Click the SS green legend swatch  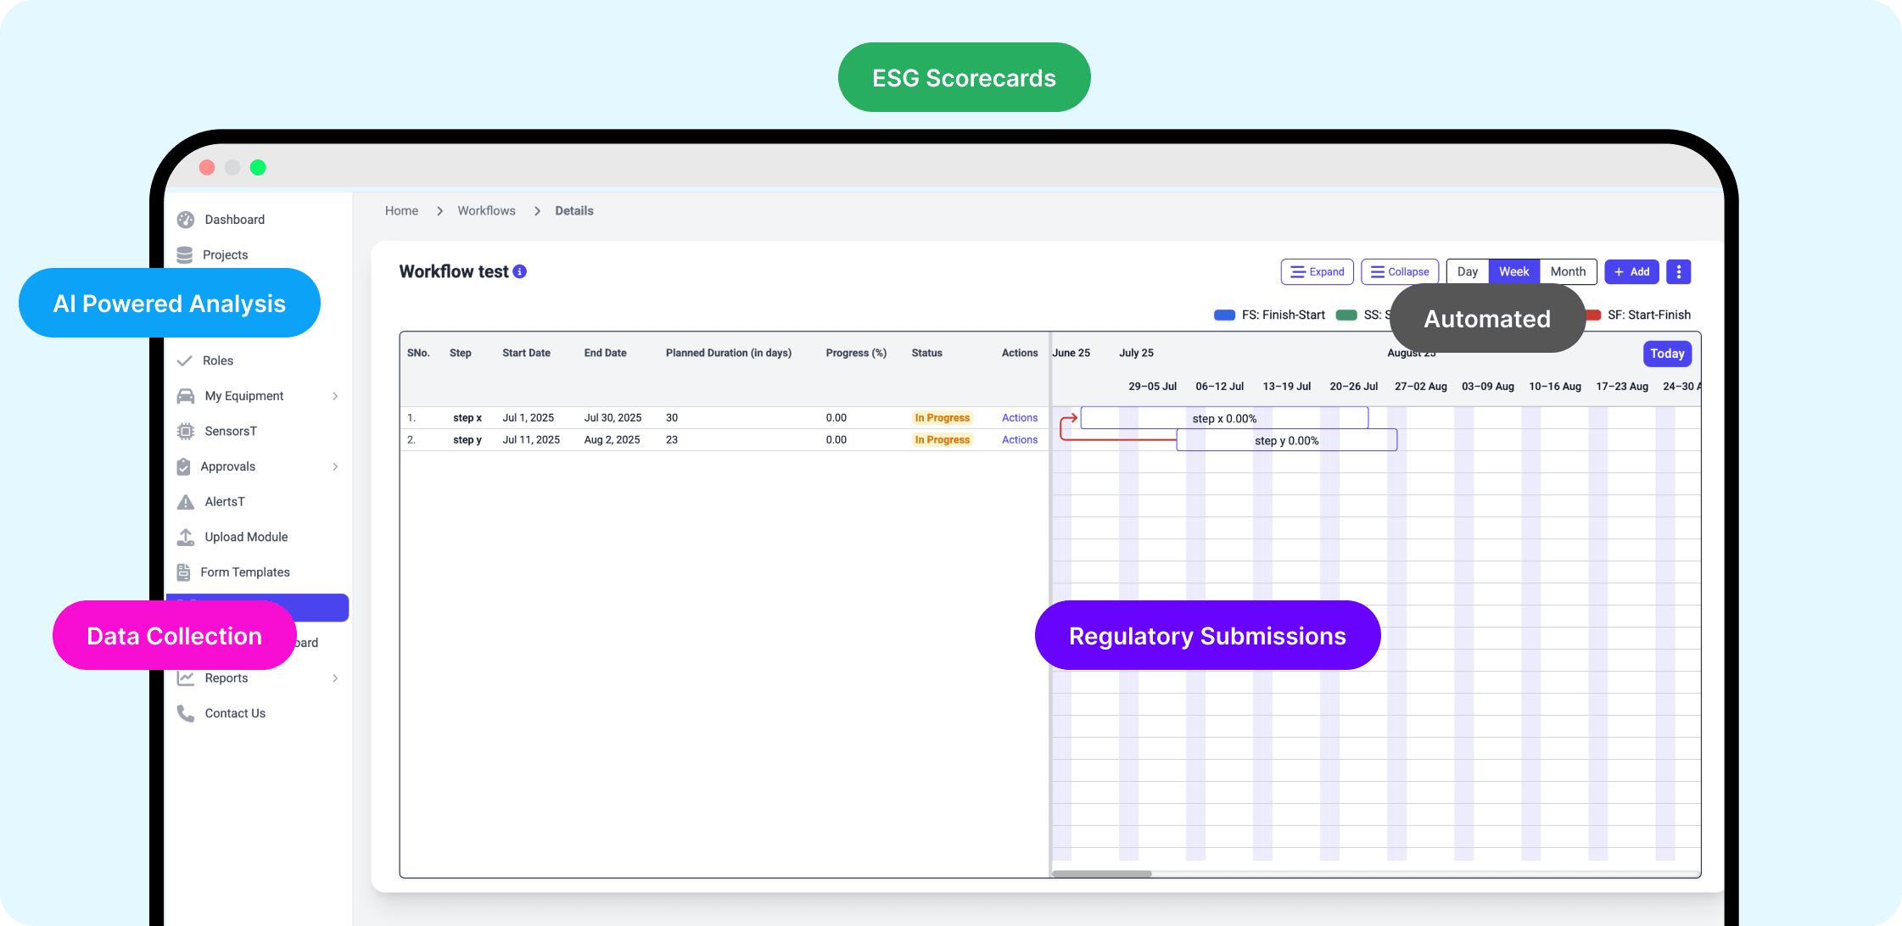1346,315
